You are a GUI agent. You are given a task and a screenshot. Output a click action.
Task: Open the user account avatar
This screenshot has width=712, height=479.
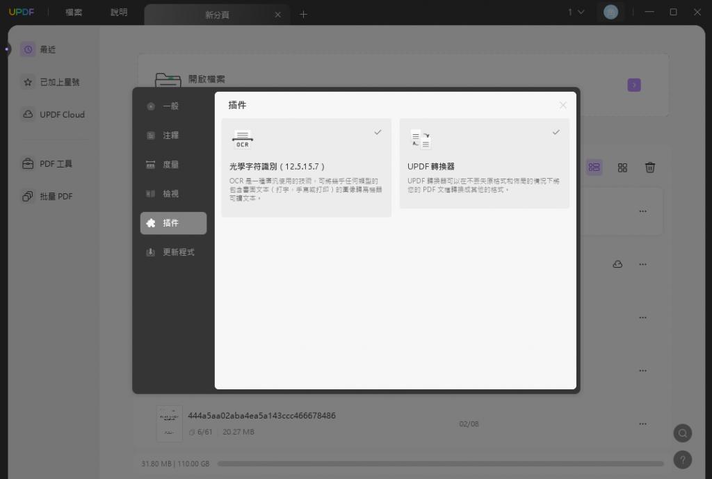[x=610, y=13]
